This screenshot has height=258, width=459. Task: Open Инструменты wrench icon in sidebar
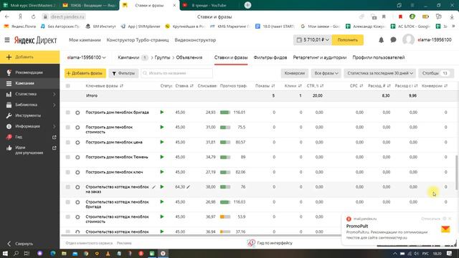pyautogui.click(x=9, y=115)
